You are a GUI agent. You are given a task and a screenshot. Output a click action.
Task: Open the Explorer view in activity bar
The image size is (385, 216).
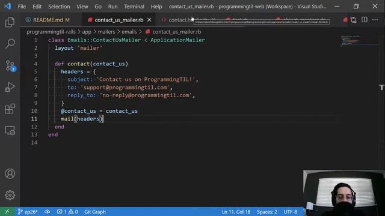pos(10,22)
